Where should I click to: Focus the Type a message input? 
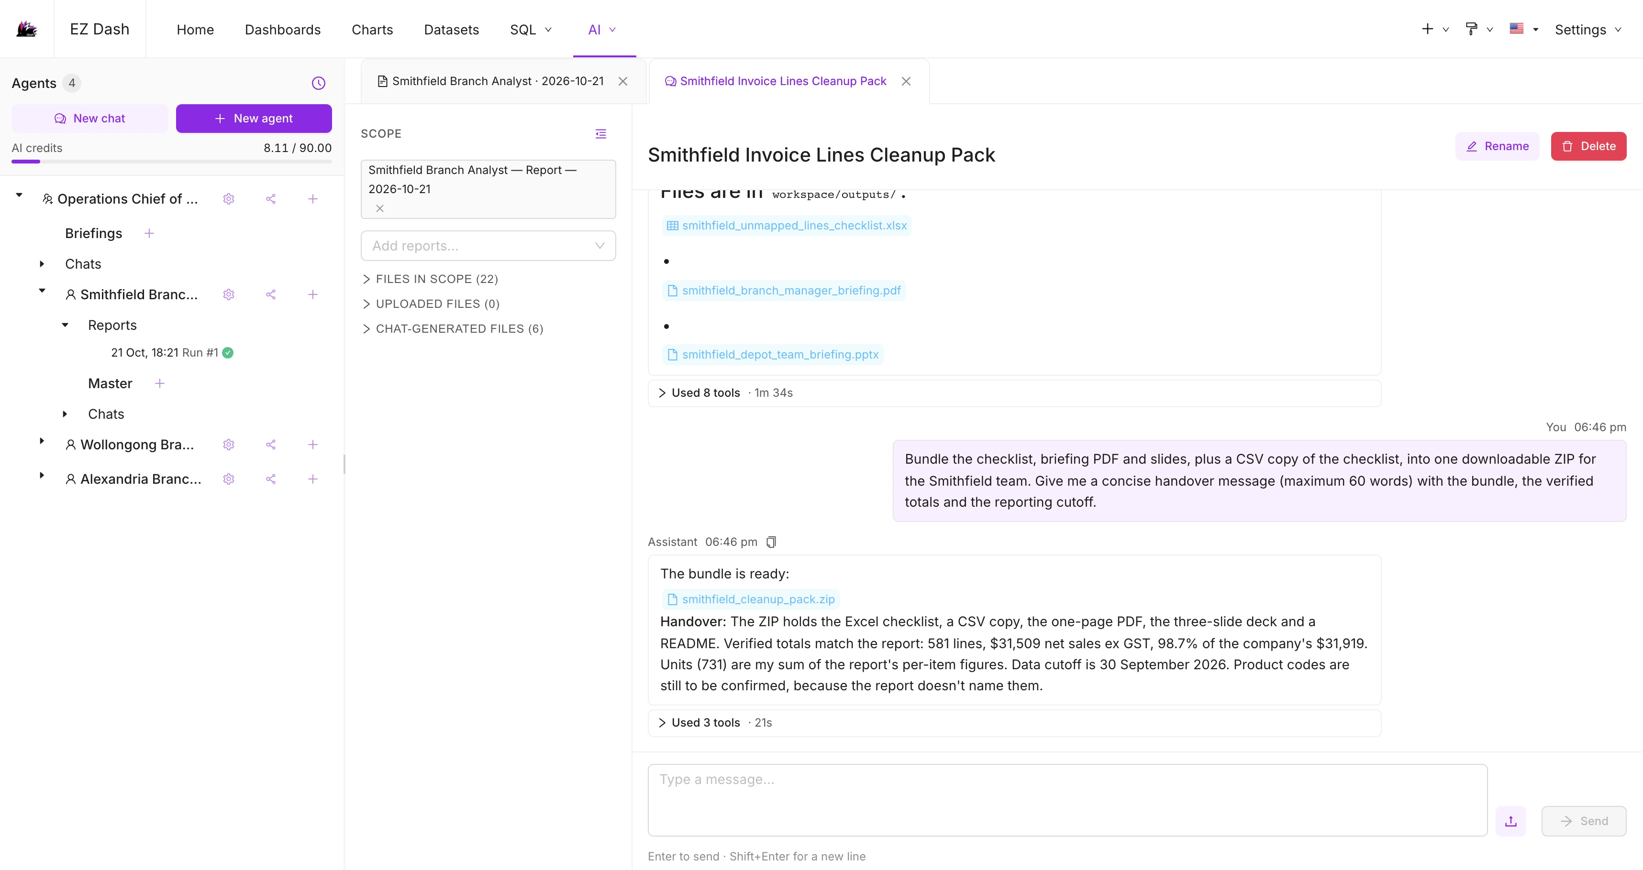1068,800
